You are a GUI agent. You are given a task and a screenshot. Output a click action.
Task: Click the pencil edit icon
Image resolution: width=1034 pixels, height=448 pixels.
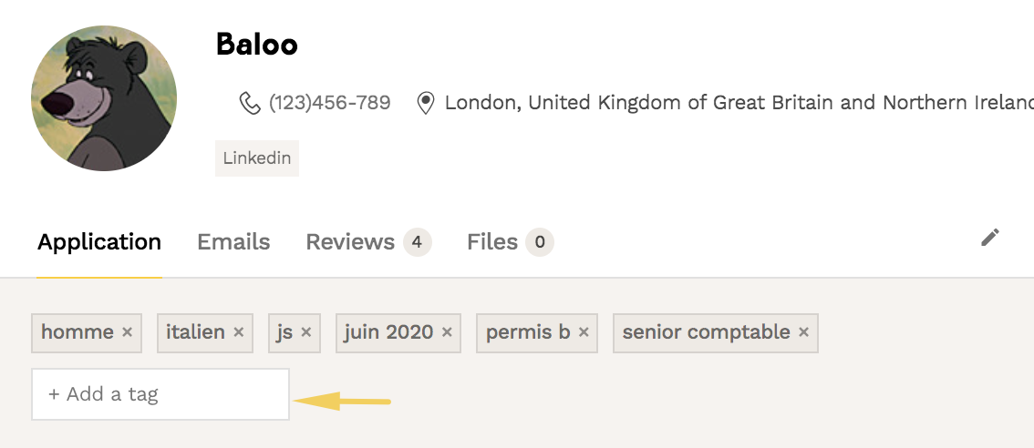coord(990,237)
